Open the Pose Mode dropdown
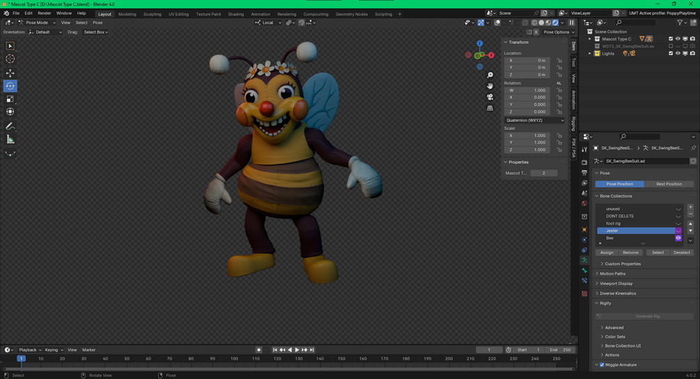The height and width of the screenshot is (379, 700). (x=36, y=22)
